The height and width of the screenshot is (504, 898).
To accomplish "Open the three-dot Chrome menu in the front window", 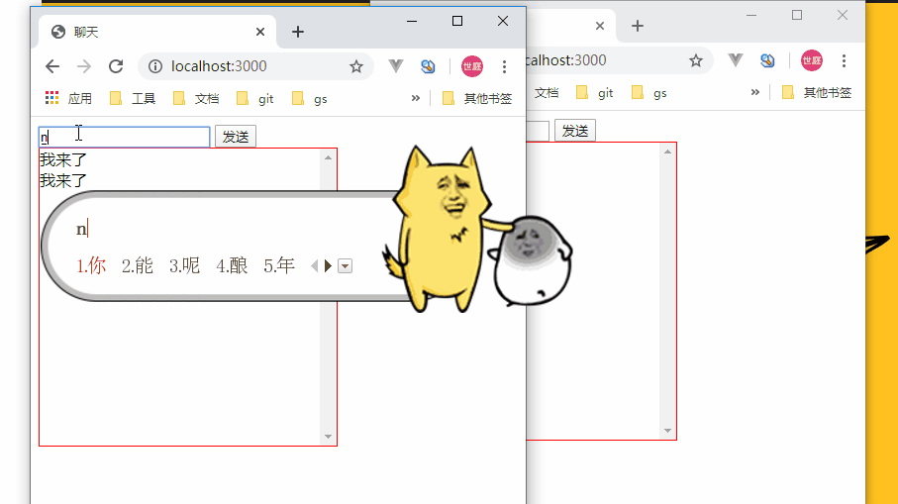I will coord(504,66).
